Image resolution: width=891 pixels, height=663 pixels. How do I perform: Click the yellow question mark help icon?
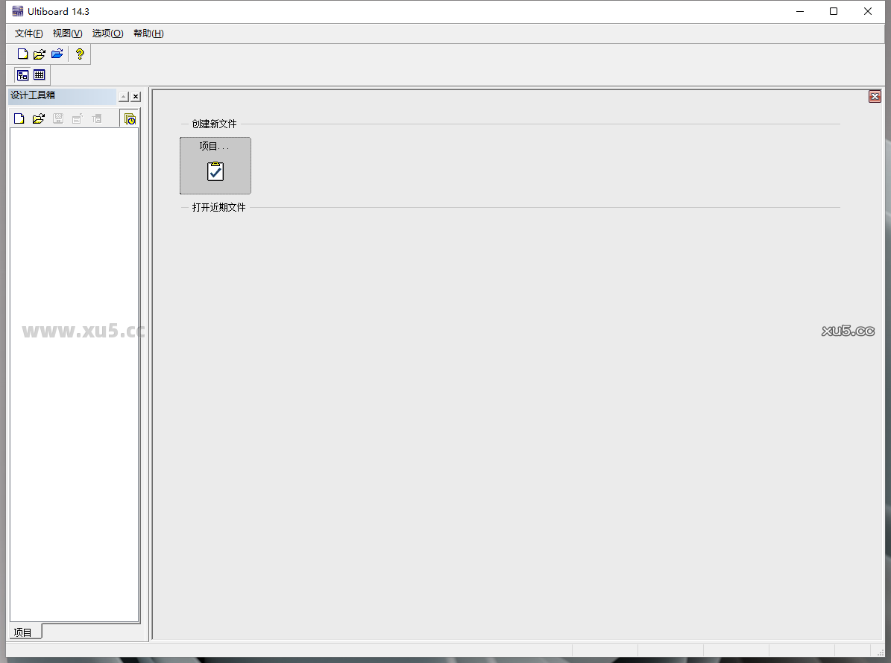[79, 53]
